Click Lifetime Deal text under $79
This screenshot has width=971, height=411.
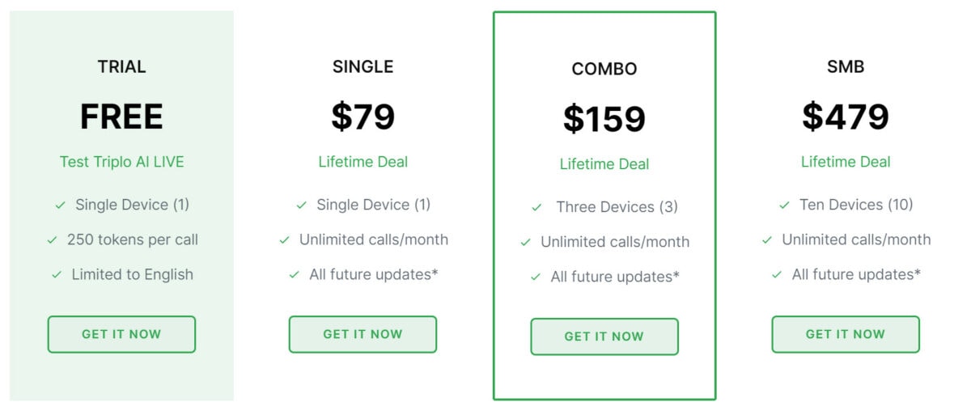coord(363,162)
